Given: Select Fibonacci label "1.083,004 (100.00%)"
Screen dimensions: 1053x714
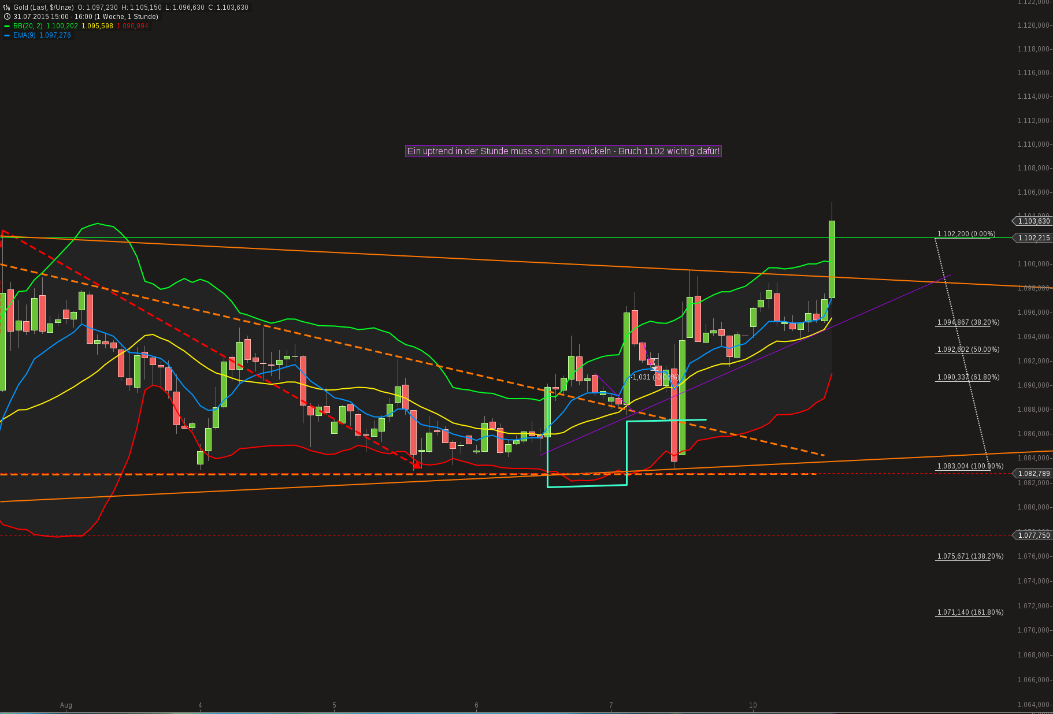Looking at the screenshot, I should (970, 466).
